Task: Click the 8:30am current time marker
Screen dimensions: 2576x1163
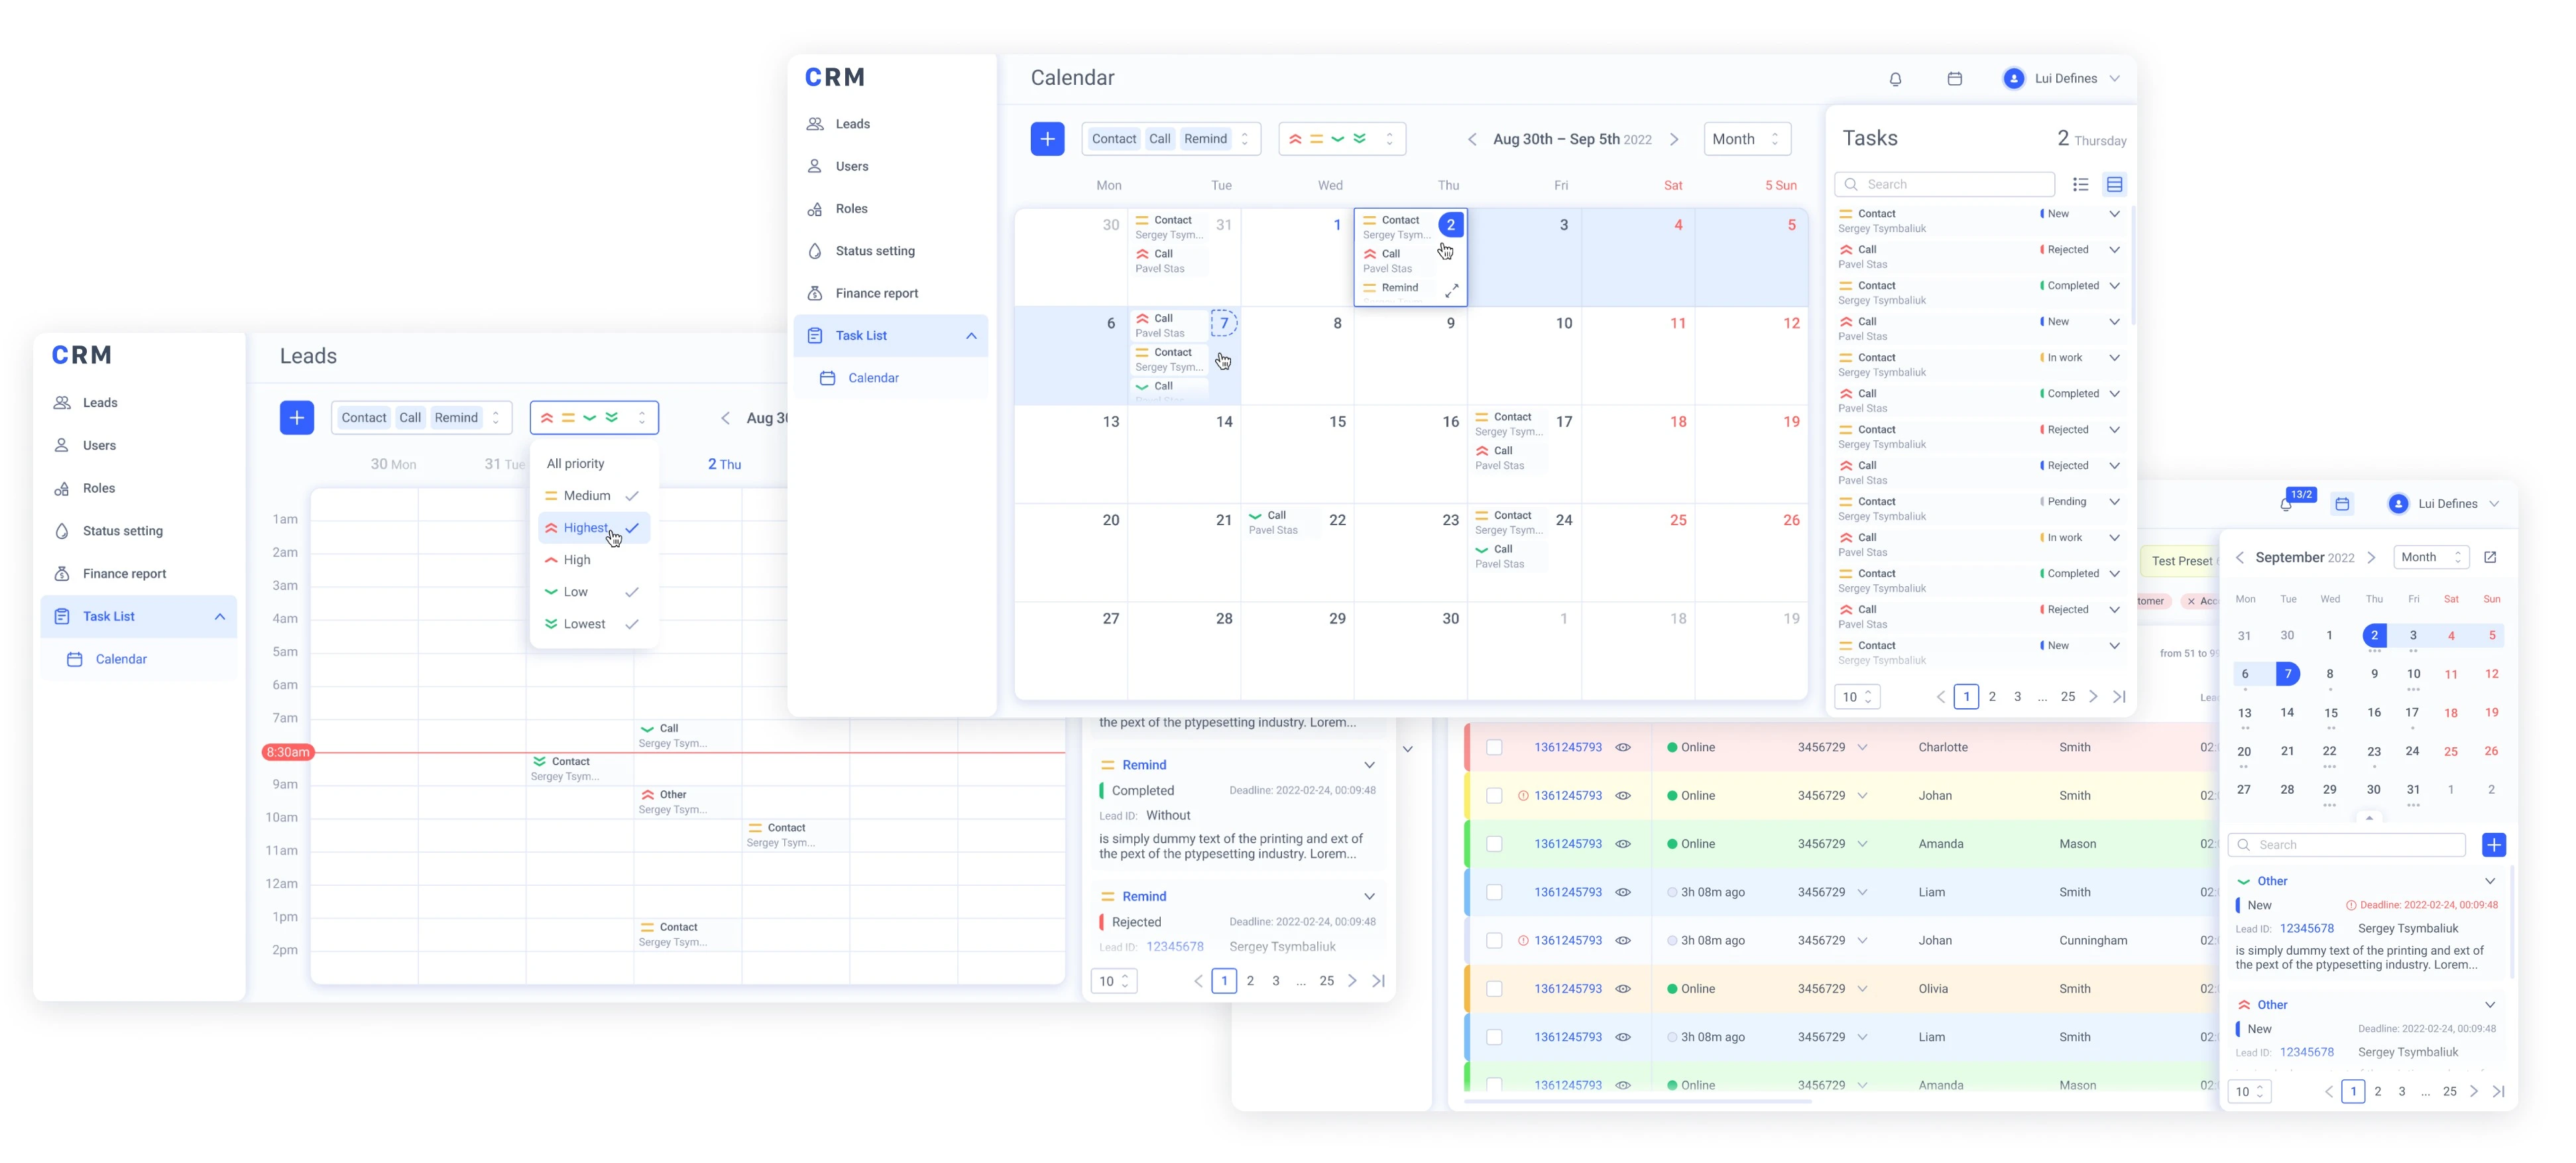Action: tap(287, 752)
